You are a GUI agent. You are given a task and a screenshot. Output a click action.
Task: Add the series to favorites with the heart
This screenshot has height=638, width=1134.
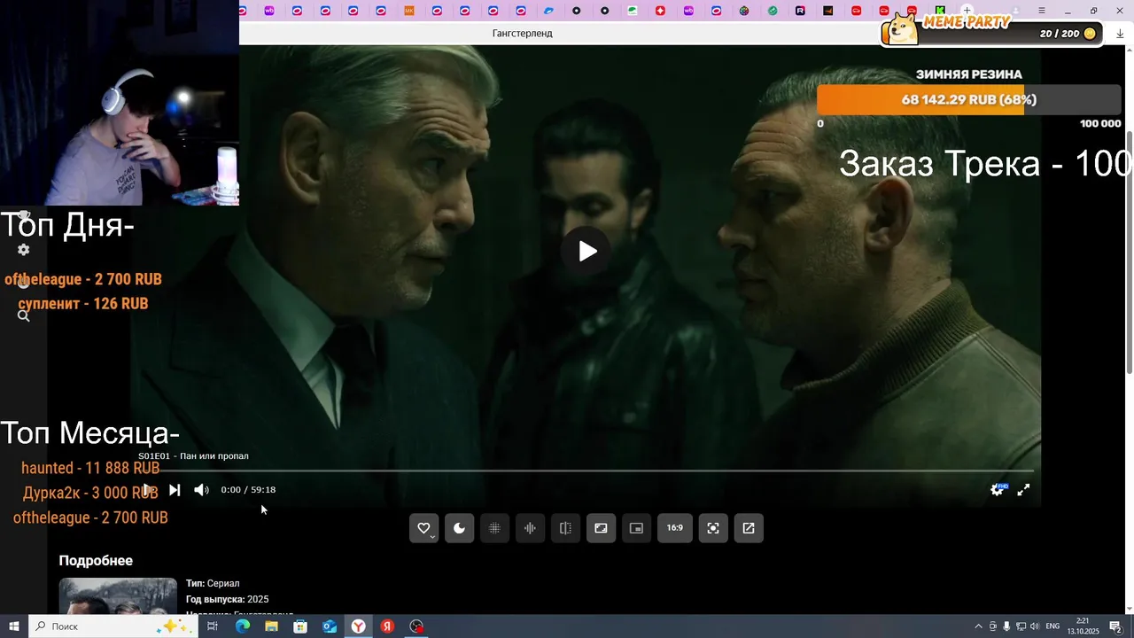pos(423,528)
